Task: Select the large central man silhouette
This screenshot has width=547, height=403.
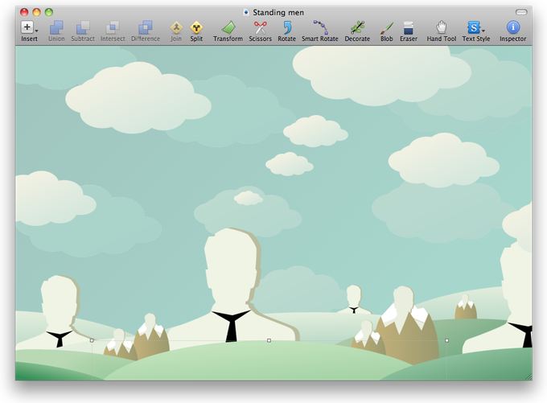Action: (x=232, y=286)
